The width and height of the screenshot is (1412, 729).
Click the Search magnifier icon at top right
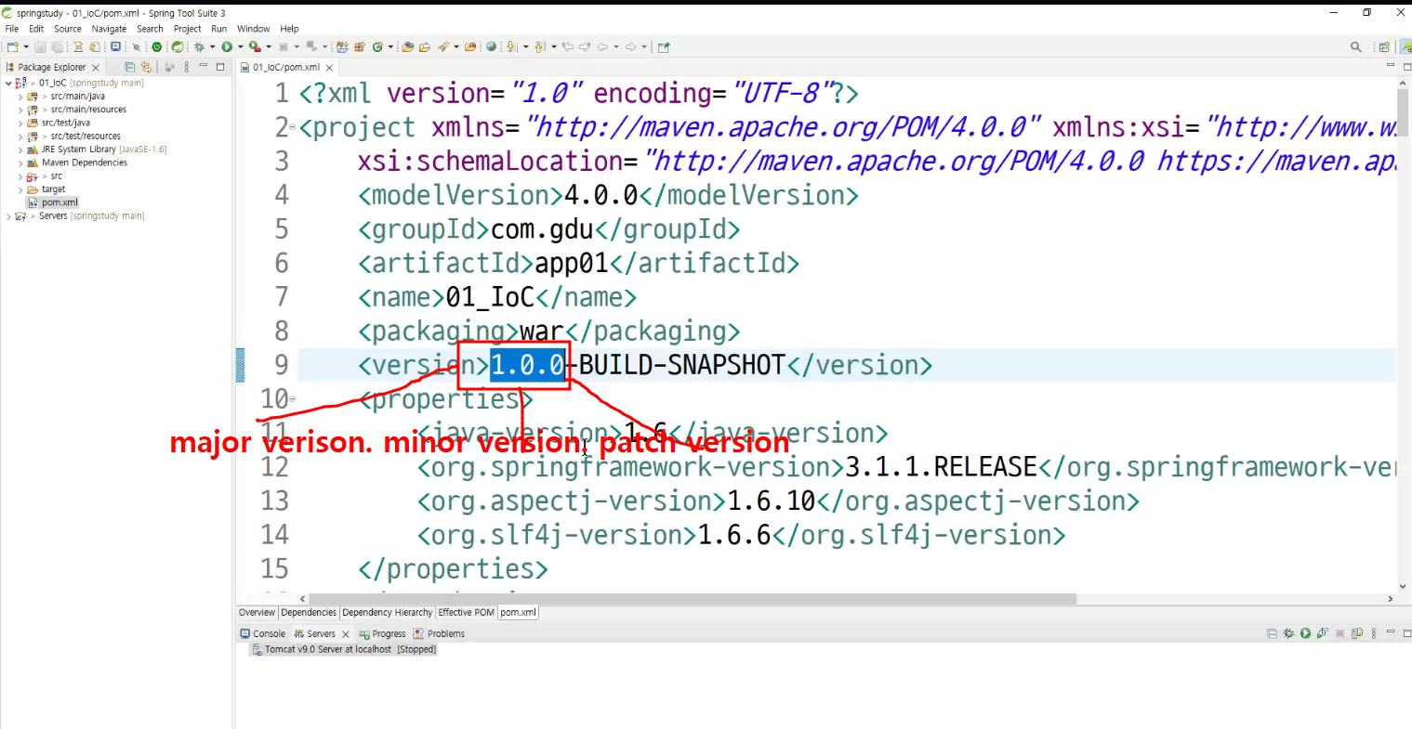[1356, 46]
